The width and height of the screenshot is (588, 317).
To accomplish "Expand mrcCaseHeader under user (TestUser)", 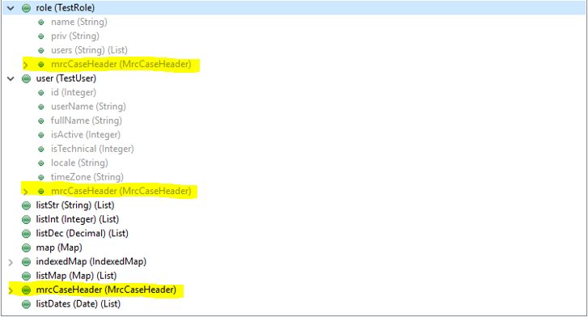I will point(26,192).
